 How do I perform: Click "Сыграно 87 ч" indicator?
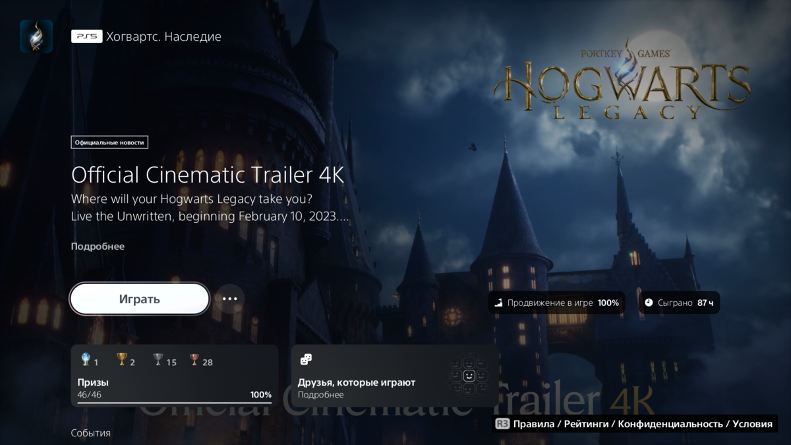[x=680, y=303]
